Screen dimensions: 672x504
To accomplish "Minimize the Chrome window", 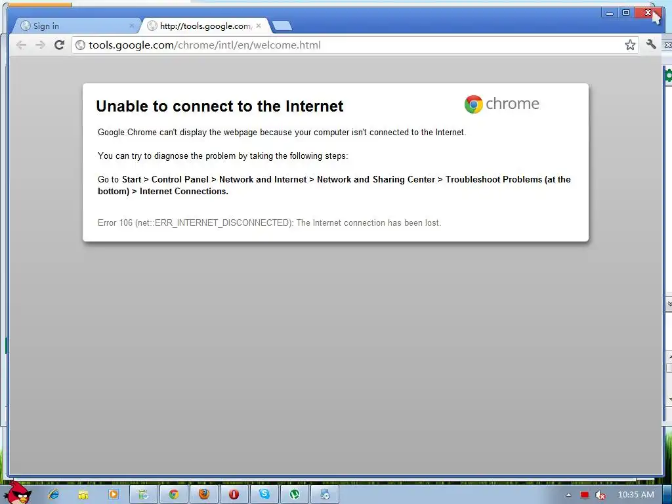I will [609, 13].
